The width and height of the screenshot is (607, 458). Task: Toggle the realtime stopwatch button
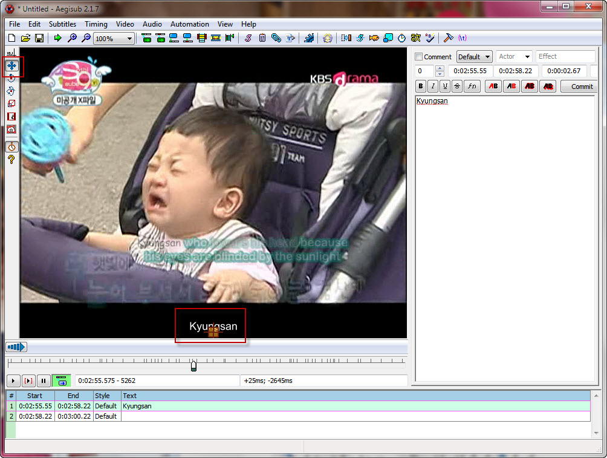[11, 147]
